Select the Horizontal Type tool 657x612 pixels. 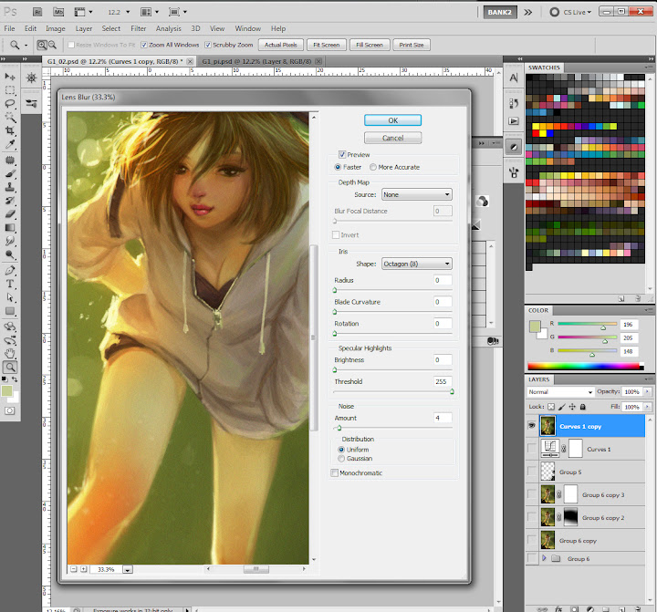[x=10, y=284]
